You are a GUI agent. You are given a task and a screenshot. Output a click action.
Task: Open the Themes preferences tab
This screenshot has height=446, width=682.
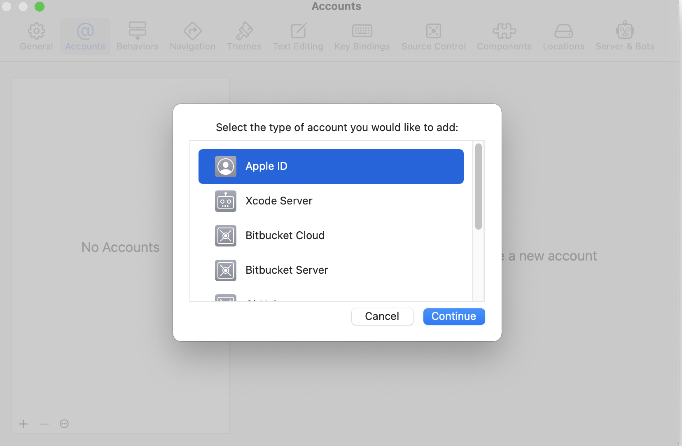244,37
